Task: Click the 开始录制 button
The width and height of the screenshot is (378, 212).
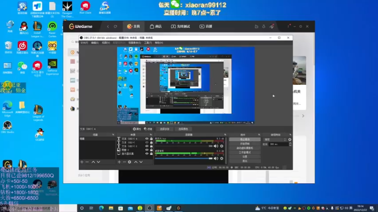Action: (x=245, y=144)
